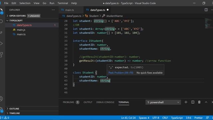Split the terminal panel
Image resolution: width=213 pixels, height=120 pixels.
pos(193,102)
